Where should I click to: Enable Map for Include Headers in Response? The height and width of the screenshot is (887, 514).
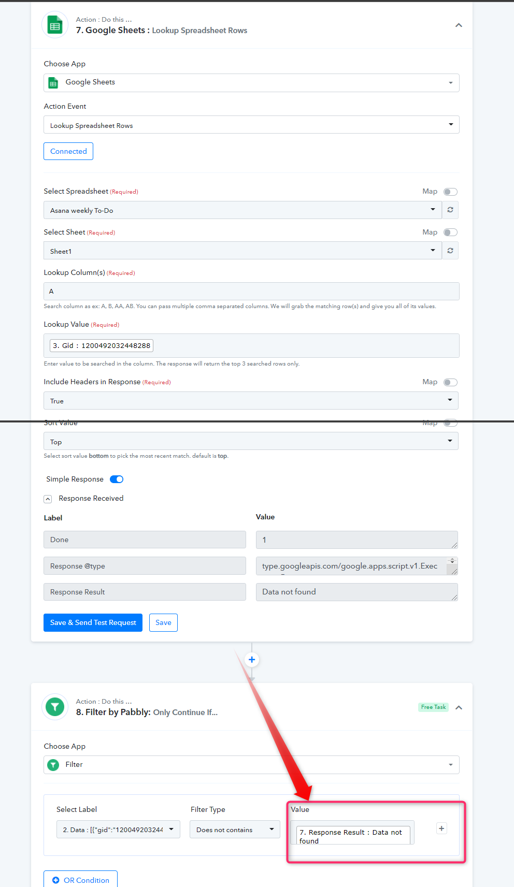coord(450,382)
